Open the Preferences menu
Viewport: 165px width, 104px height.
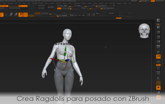pyautogui.click(x=77, y=3)
